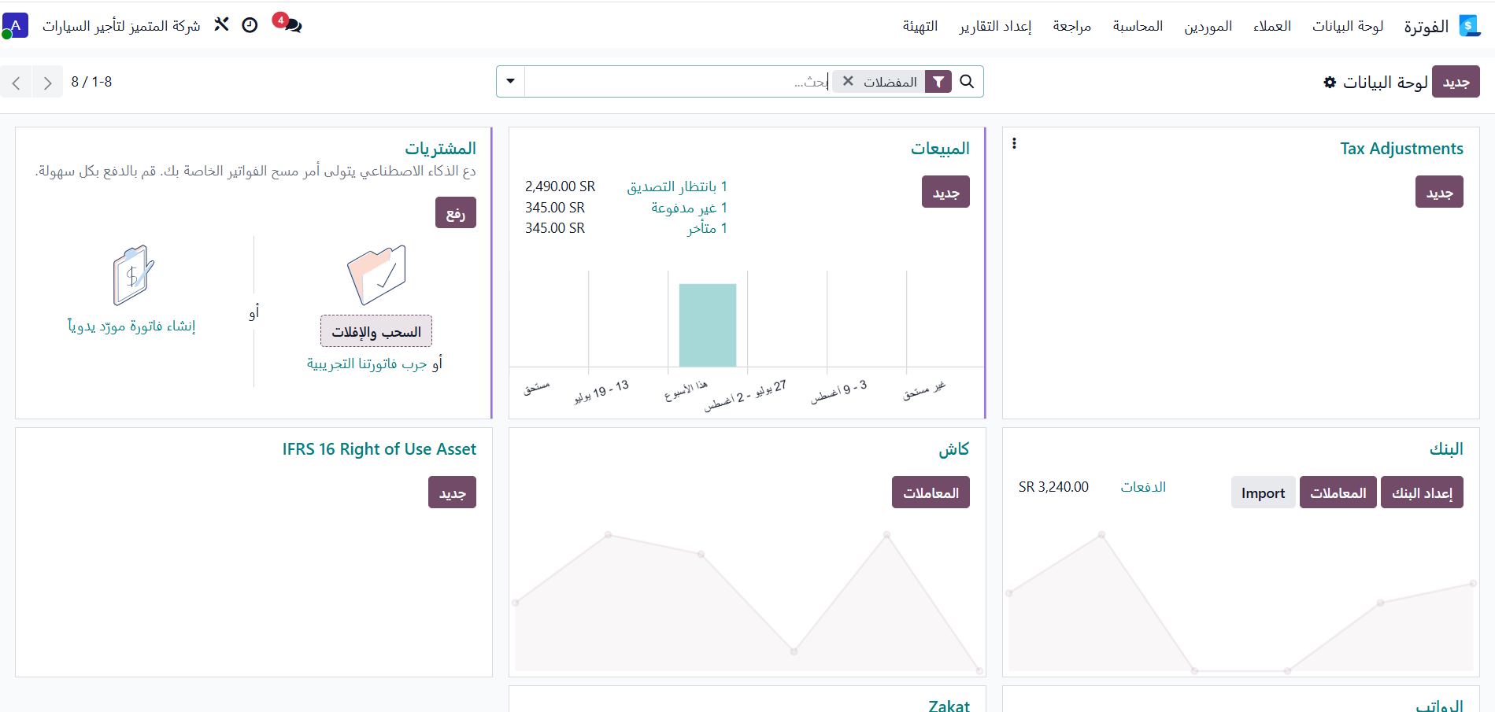This screenshot has width=1495, height=712.
Task: Open the user avatar menu
Action: [15, 25]
